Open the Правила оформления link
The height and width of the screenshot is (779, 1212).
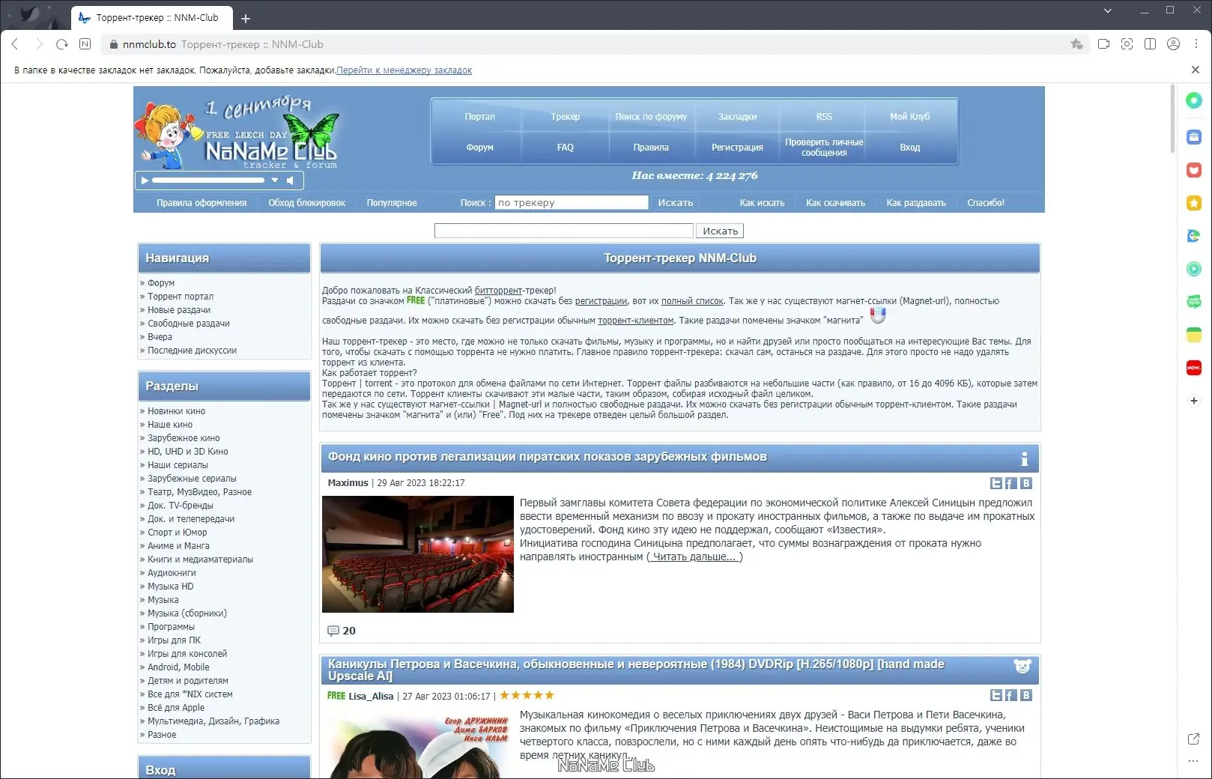click(202, 203)
